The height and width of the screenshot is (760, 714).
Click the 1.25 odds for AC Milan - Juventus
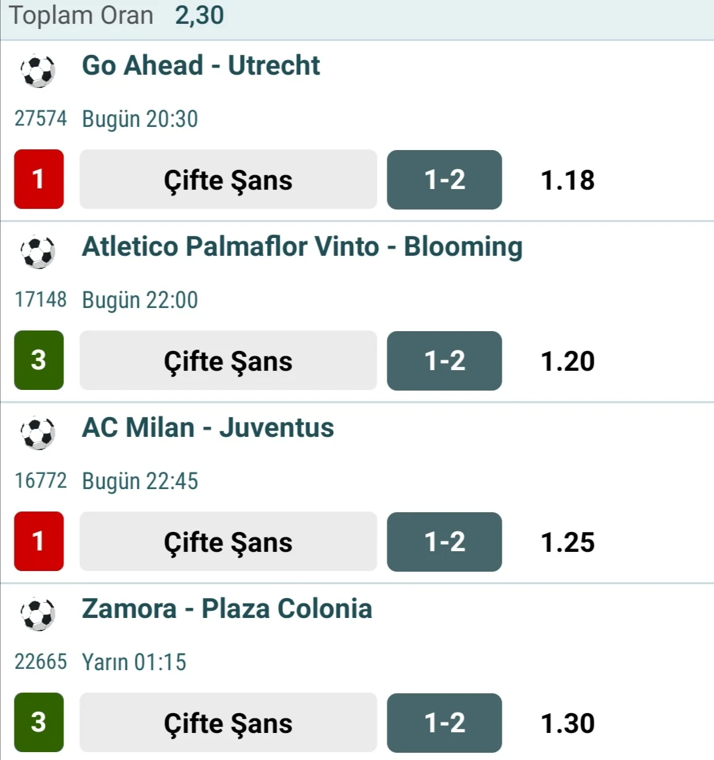coord(567,543)
